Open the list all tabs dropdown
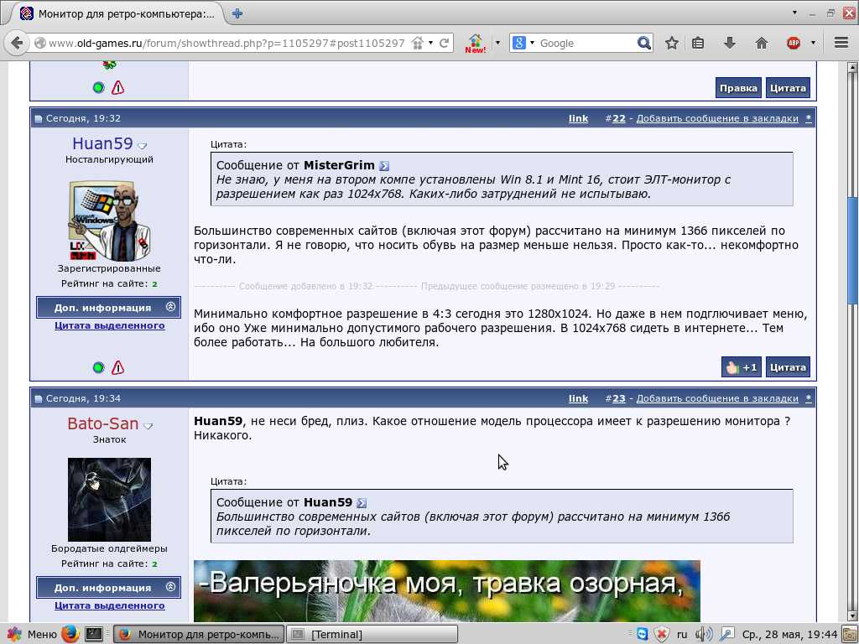Viewport: 859px width, 644px height. 794,13
